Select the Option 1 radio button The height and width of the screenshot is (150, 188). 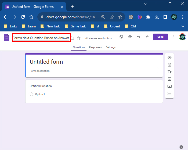(x=31, y=94)
